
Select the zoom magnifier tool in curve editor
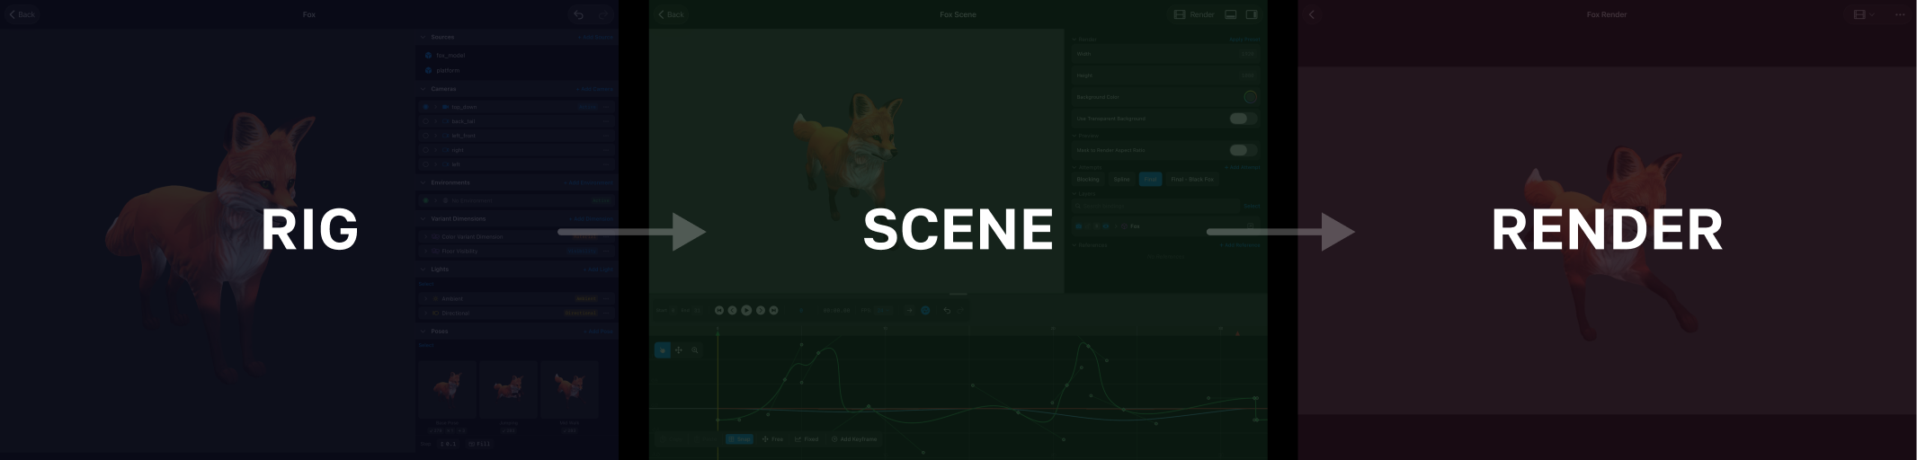point(695,350)
